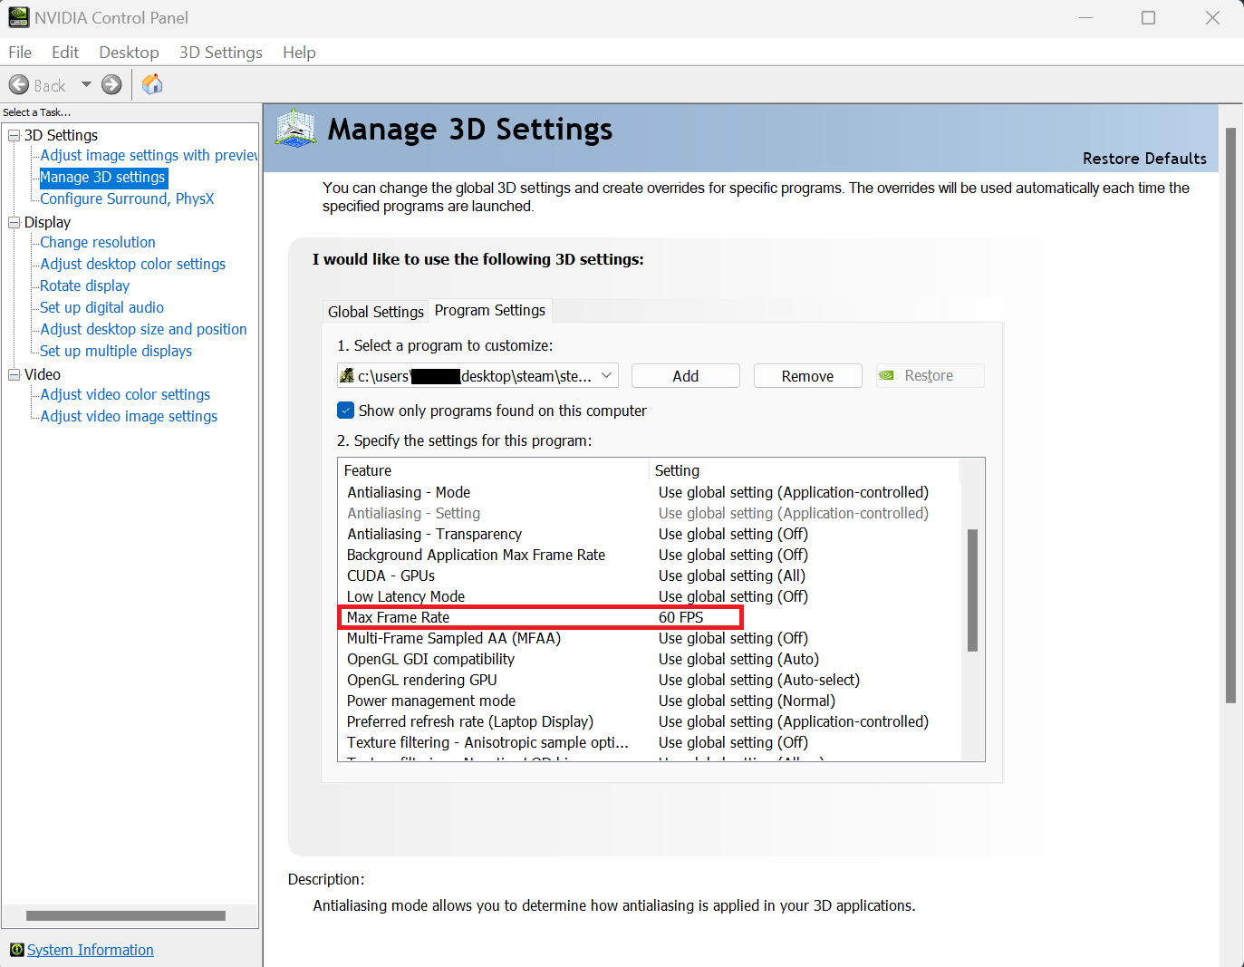
Task: Select Antialiasing - Mode feature row
Action: pyautogui.click(x=649, y=492)
